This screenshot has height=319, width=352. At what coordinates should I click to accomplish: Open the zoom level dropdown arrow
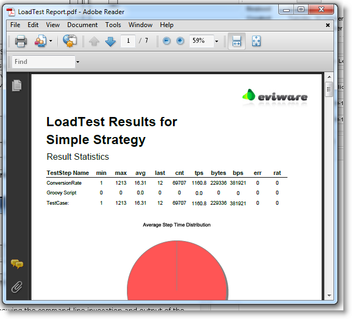coord(216,41)
